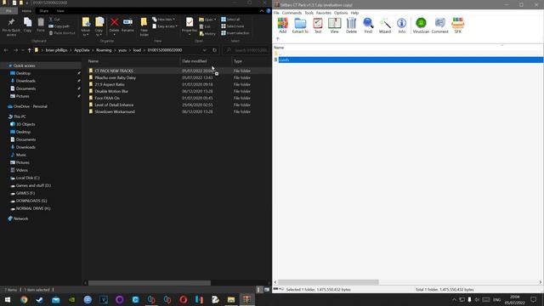Click History in the Explorer Open group
Image resolution: width=544 pixels, height=306 pixels.
(x=207, y=34)
